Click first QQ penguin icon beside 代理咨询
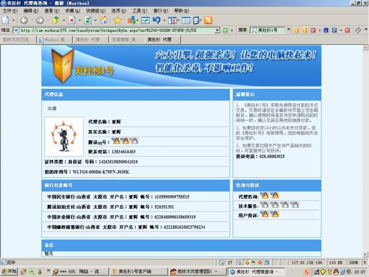This screenshot has height=277, width=369. (x=264, y=195)
